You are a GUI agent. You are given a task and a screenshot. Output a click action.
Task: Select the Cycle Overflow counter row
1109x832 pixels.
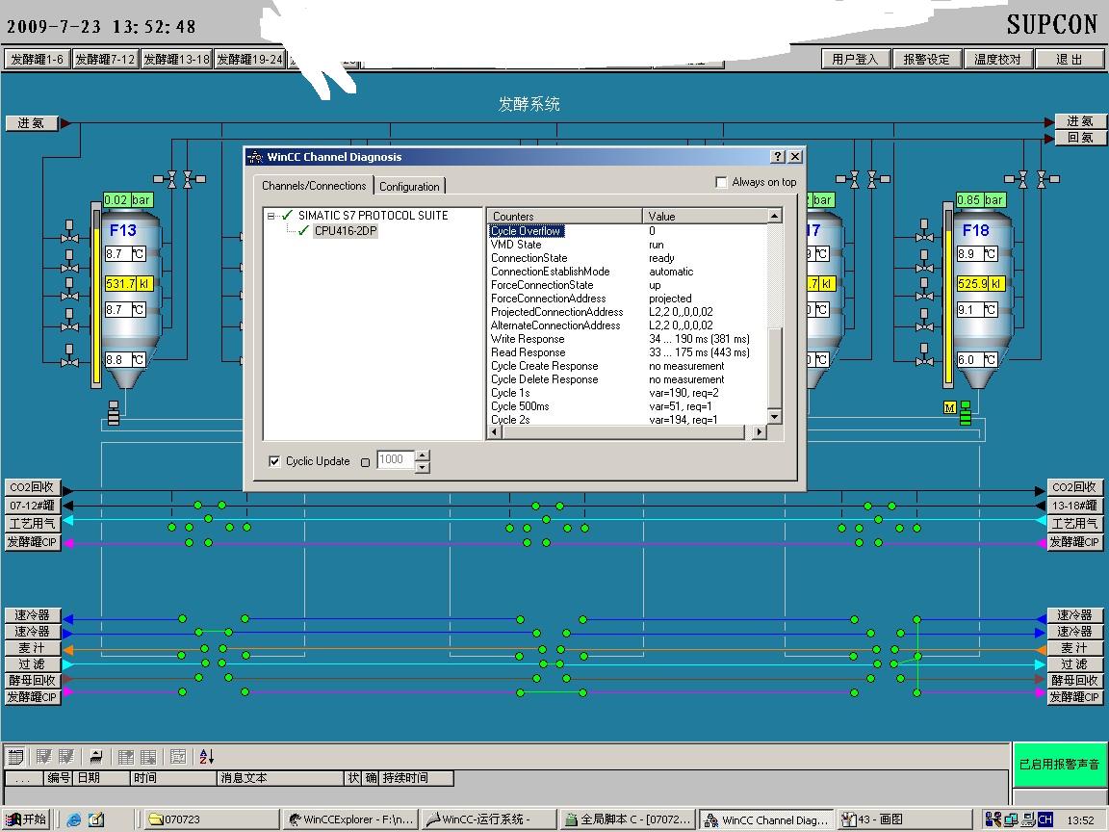coord(628,231)
